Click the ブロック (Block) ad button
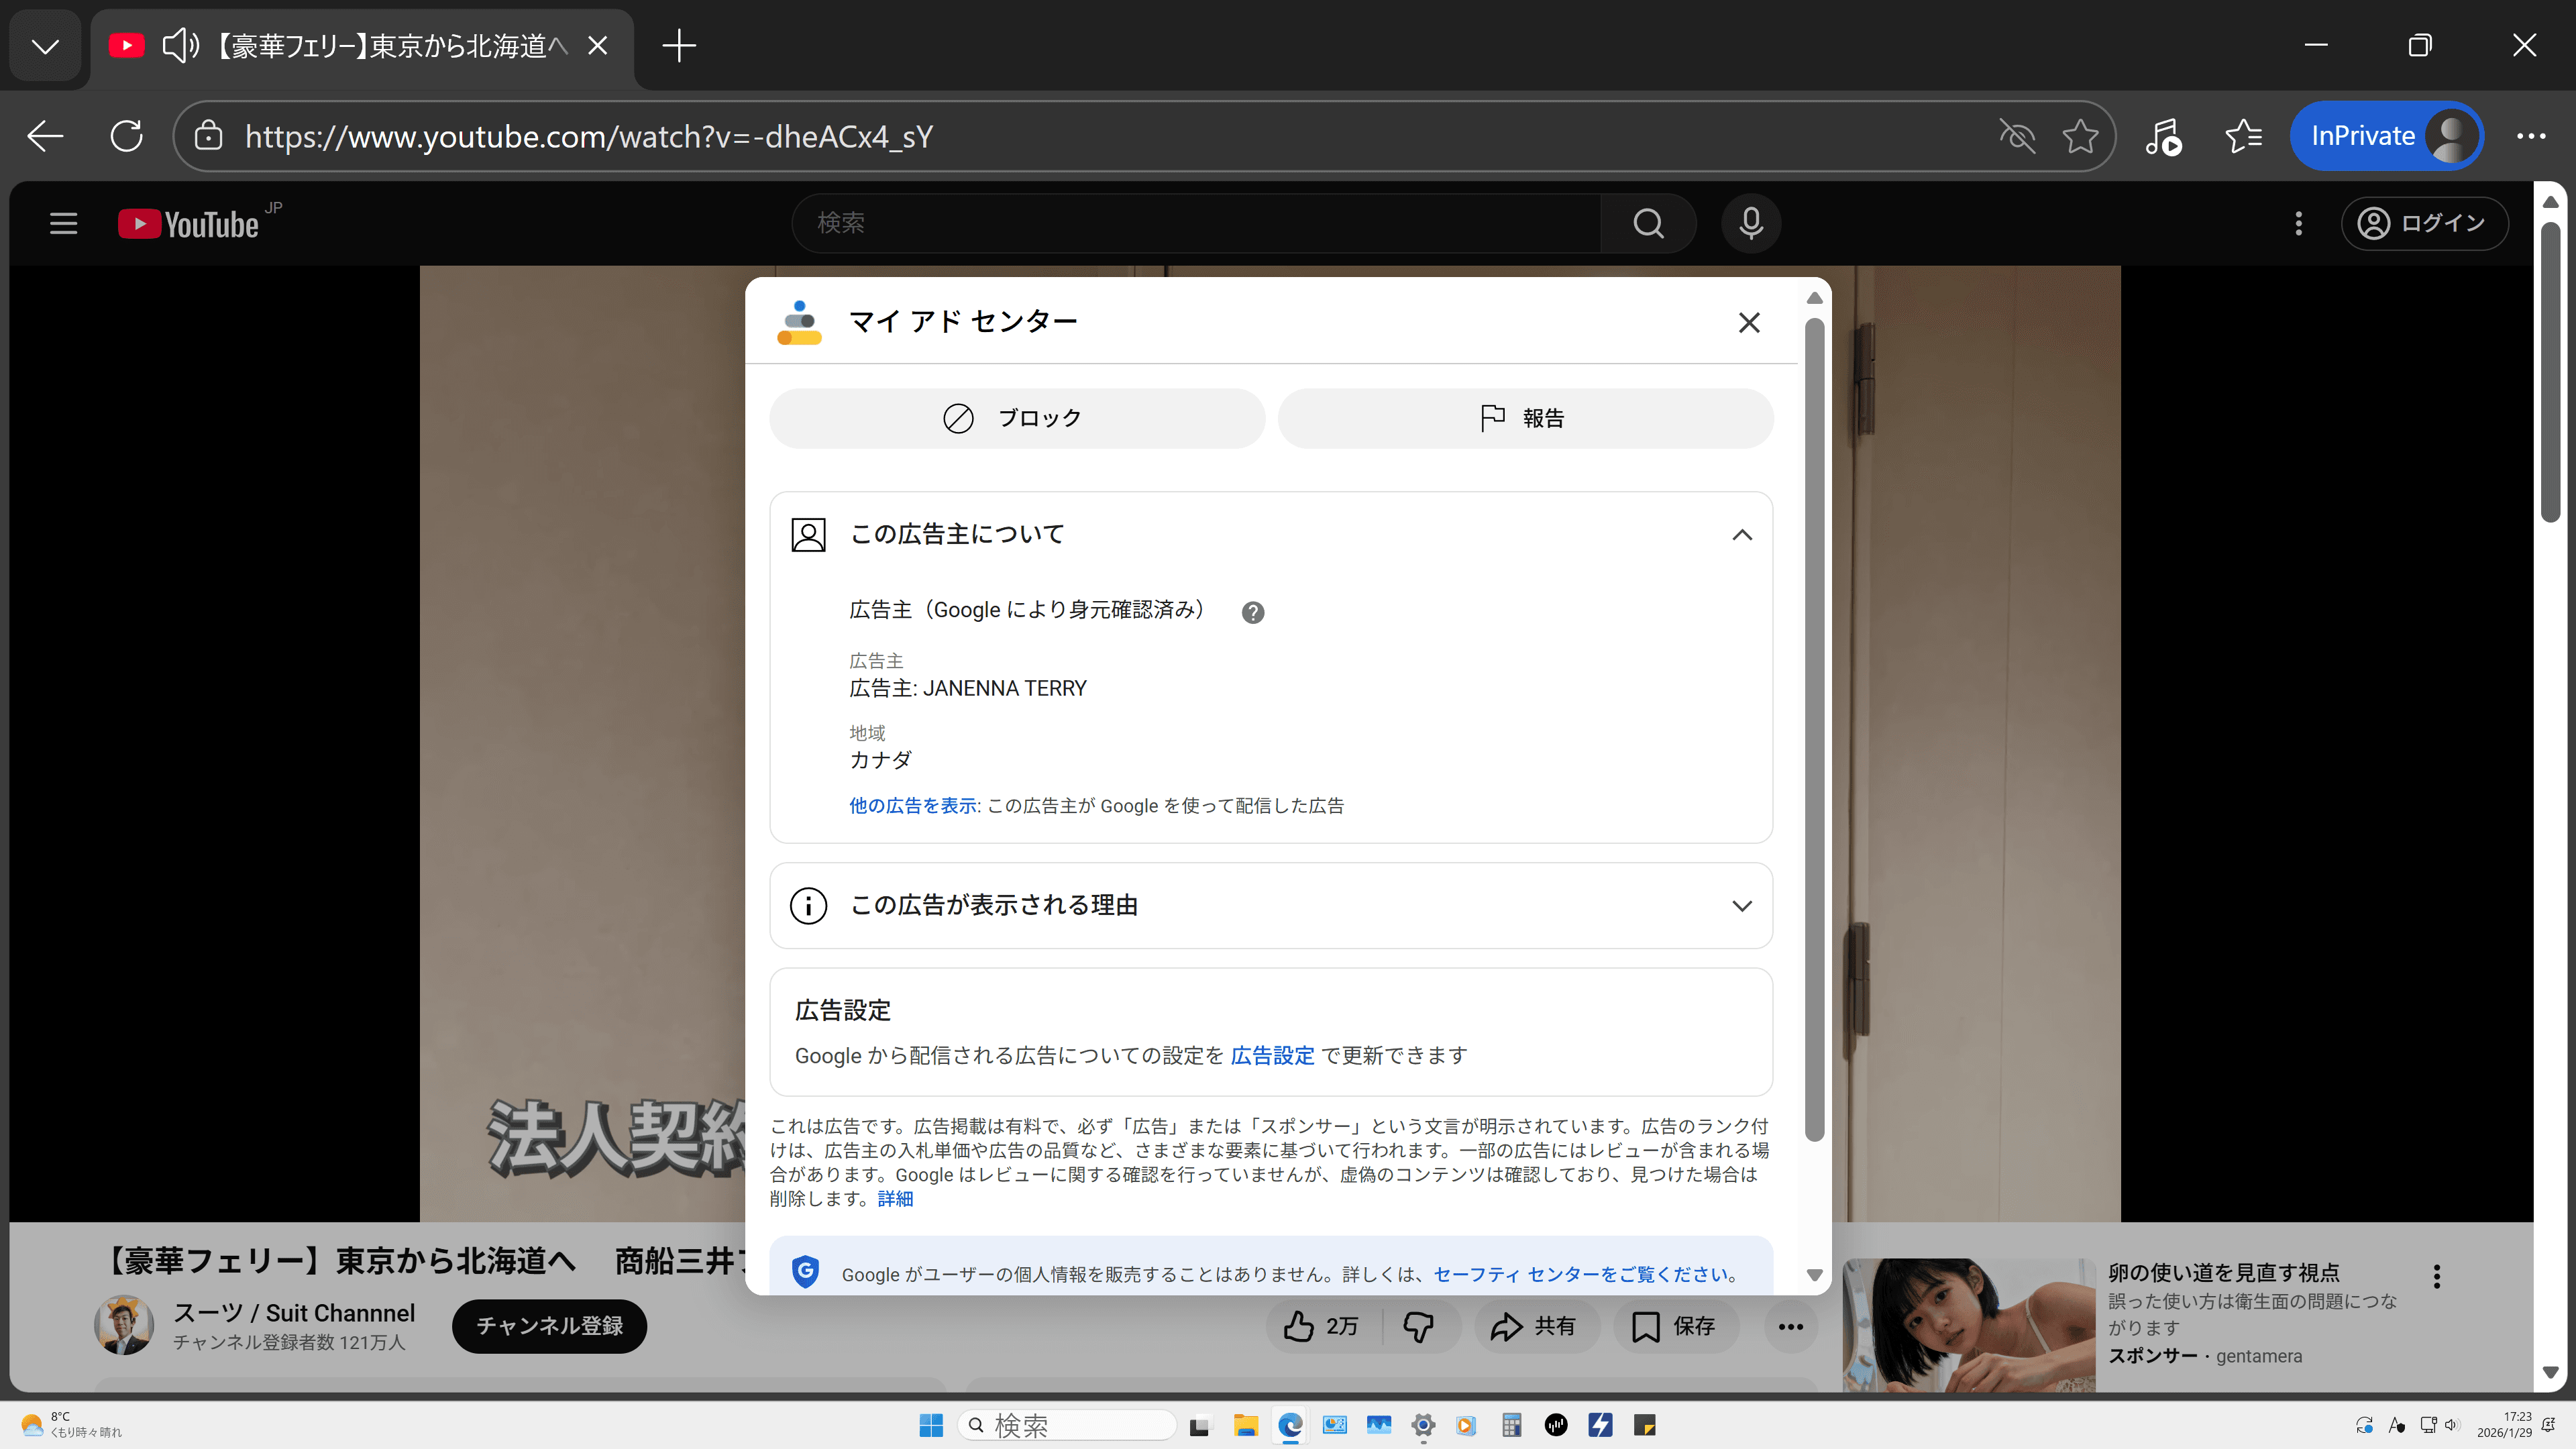The width and height of the screenshot is (2576, 1449). tap(1016, 418)
